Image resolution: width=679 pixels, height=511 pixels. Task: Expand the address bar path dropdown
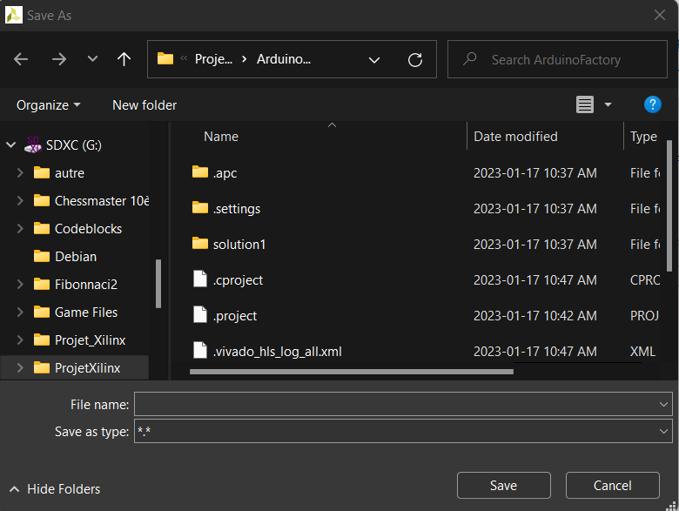[374, 59]
